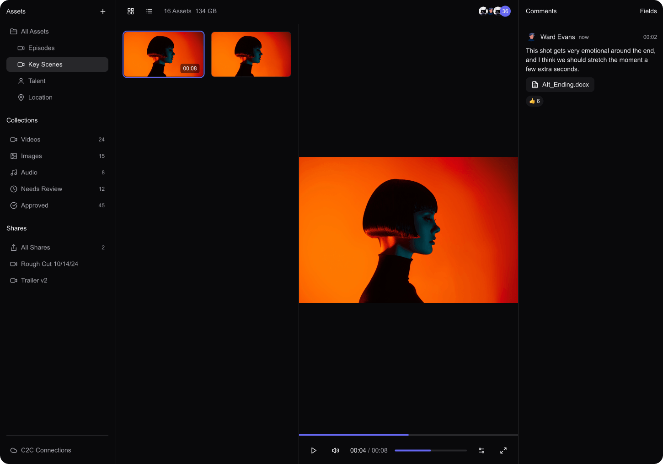
Task: Open the Alt_Ending.docx attachment
Action: (x=560, y=85)
